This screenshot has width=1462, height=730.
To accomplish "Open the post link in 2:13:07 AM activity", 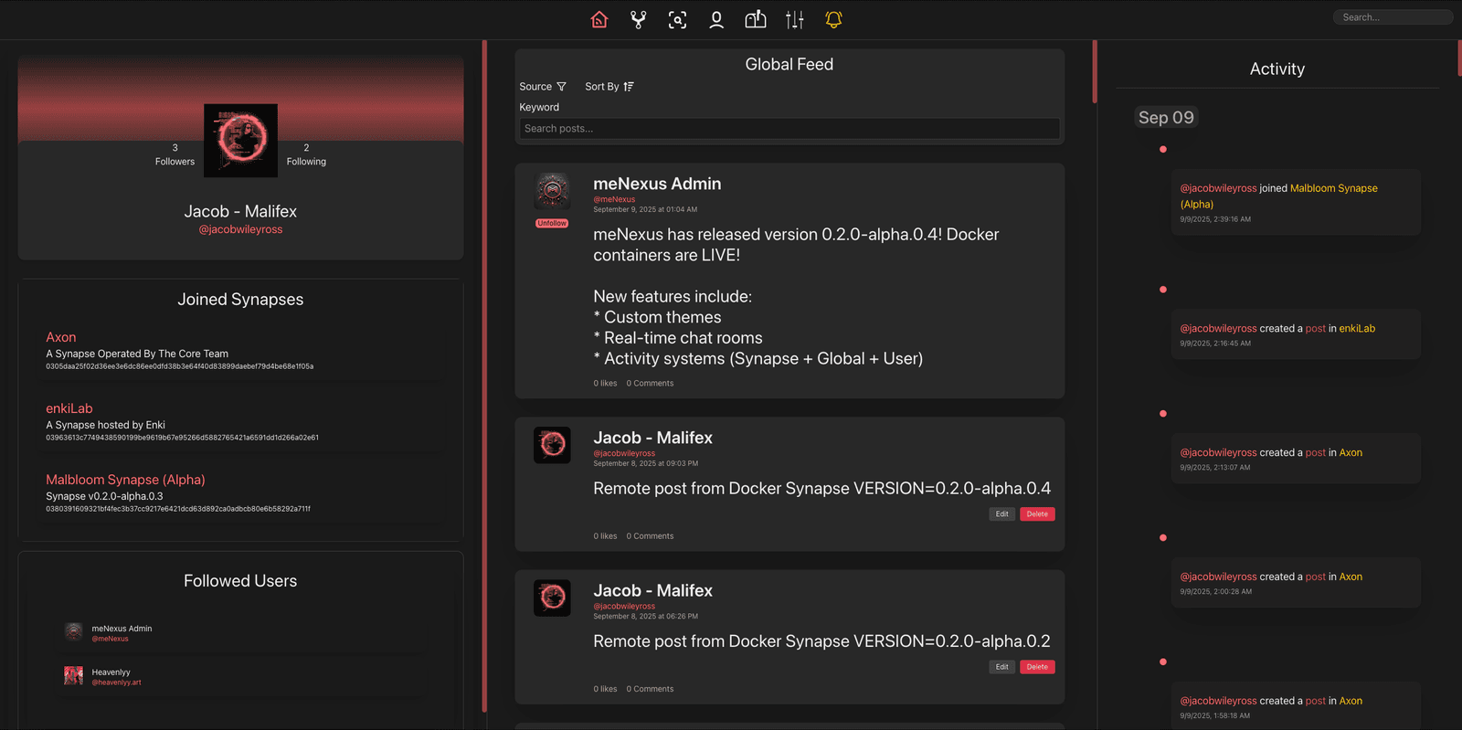I will [x=1315, y=452].
